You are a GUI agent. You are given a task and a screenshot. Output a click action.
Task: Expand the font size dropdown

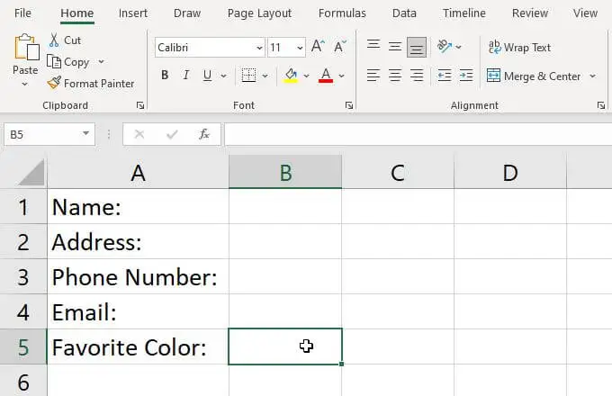click(x=300, y=48)
